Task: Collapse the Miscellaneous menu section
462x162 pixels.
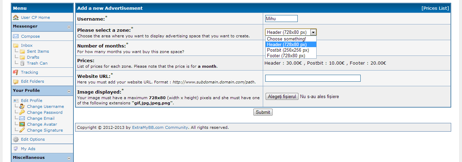Action: [69, 158]
